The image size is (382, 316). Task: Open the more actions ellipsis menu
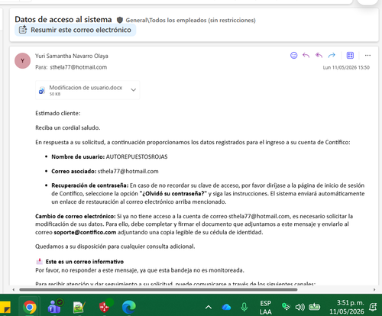(x=367, y=55)
